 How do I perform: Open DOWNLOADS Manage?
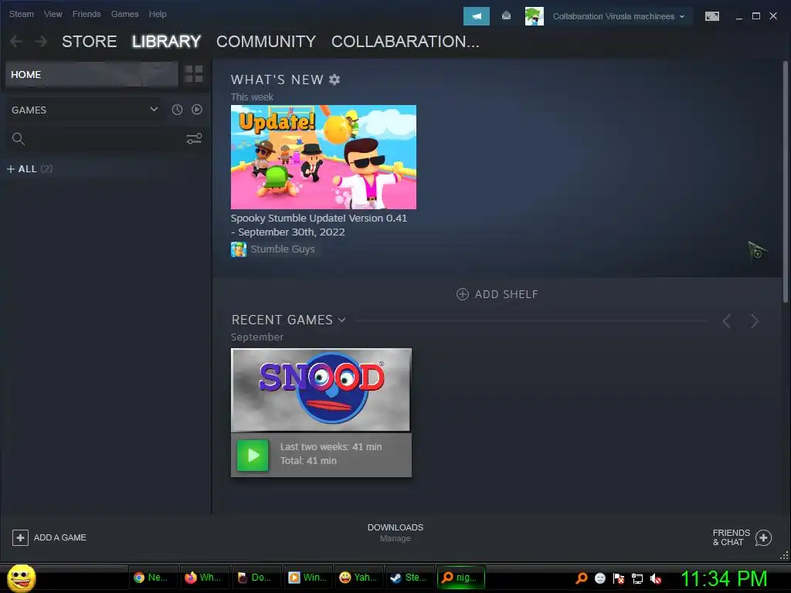click(395, 533)
